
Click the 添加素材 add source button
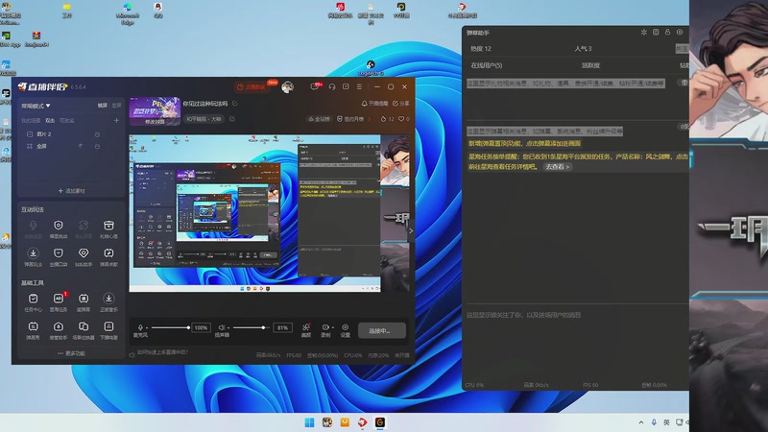point(71,191)
